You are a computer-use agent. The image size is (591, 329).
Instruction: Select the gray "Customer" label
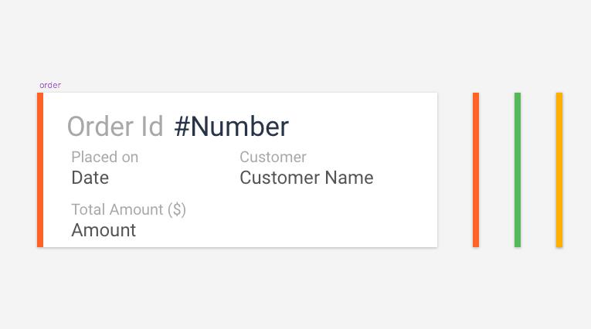point(273,158)
